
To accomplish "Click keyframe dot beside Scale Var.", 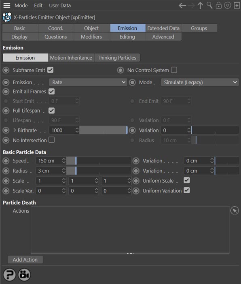I will tap(6, 191).
